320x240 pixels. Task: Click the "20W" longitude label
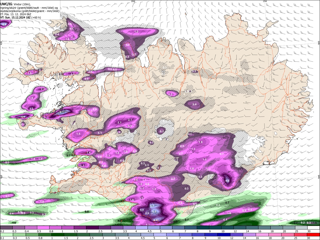[133, 1]
